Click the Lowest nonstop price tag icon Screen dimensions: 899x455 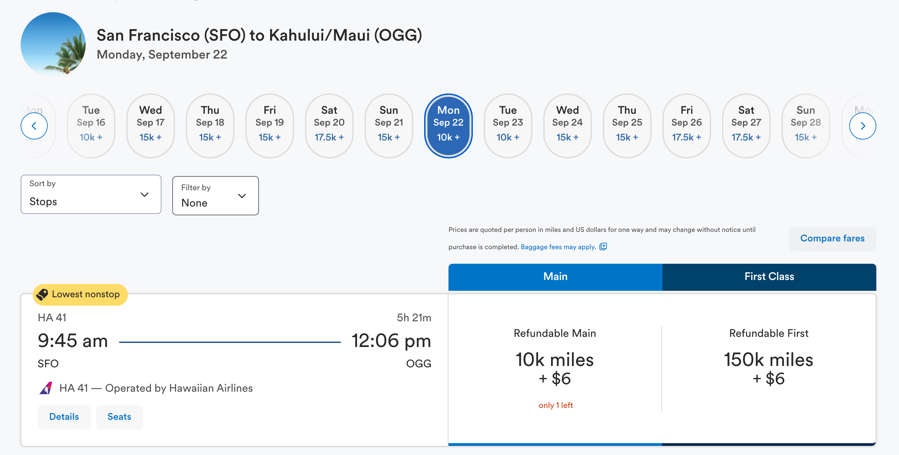(x=43, y=294)
